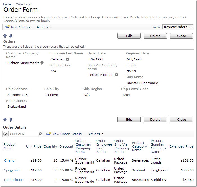Viewport: 197px width, 187px height.
Task: Click New Order Details
Action: 67,134
